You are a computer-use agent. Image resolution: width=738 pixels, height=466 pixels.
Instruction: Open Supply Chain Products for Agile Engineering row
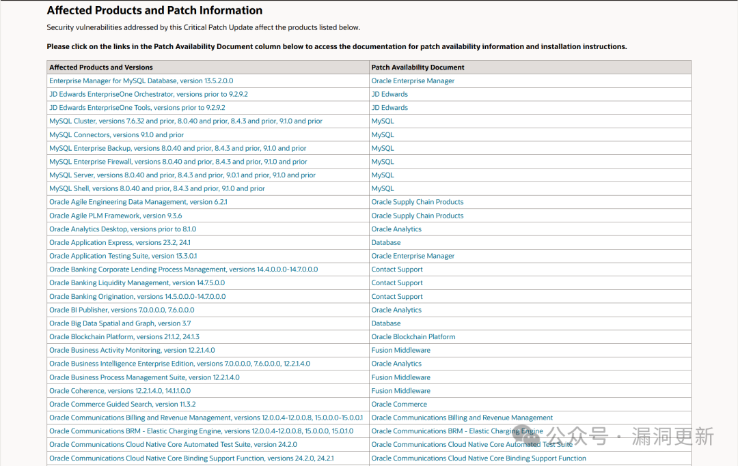(x=418, y=202)
